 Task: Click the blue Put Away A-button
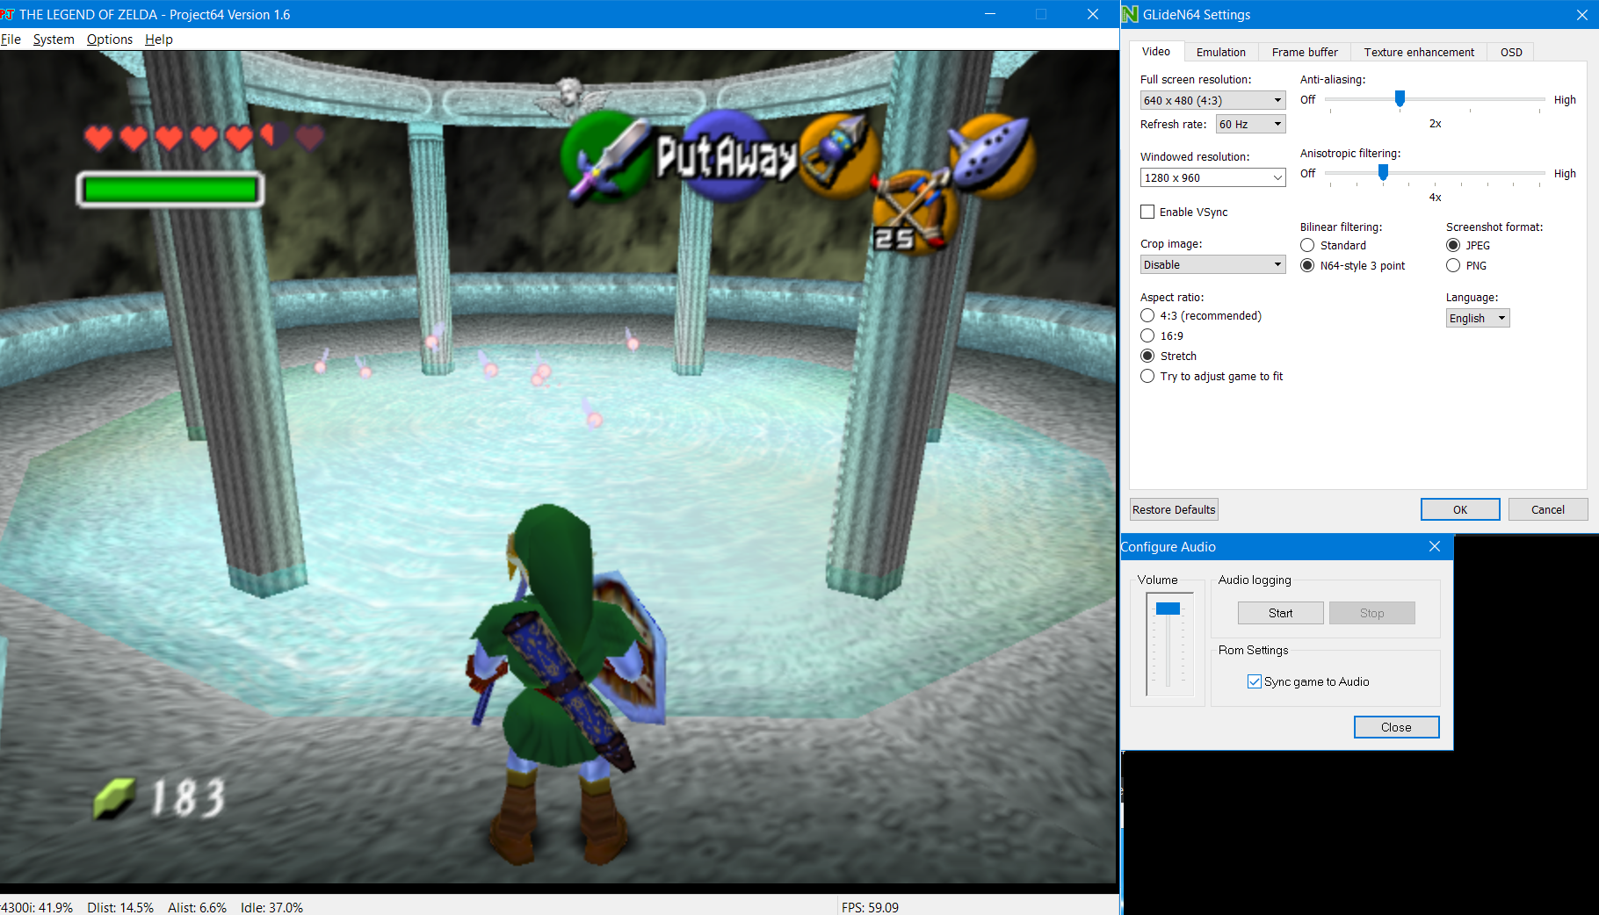tap(726, 156)
